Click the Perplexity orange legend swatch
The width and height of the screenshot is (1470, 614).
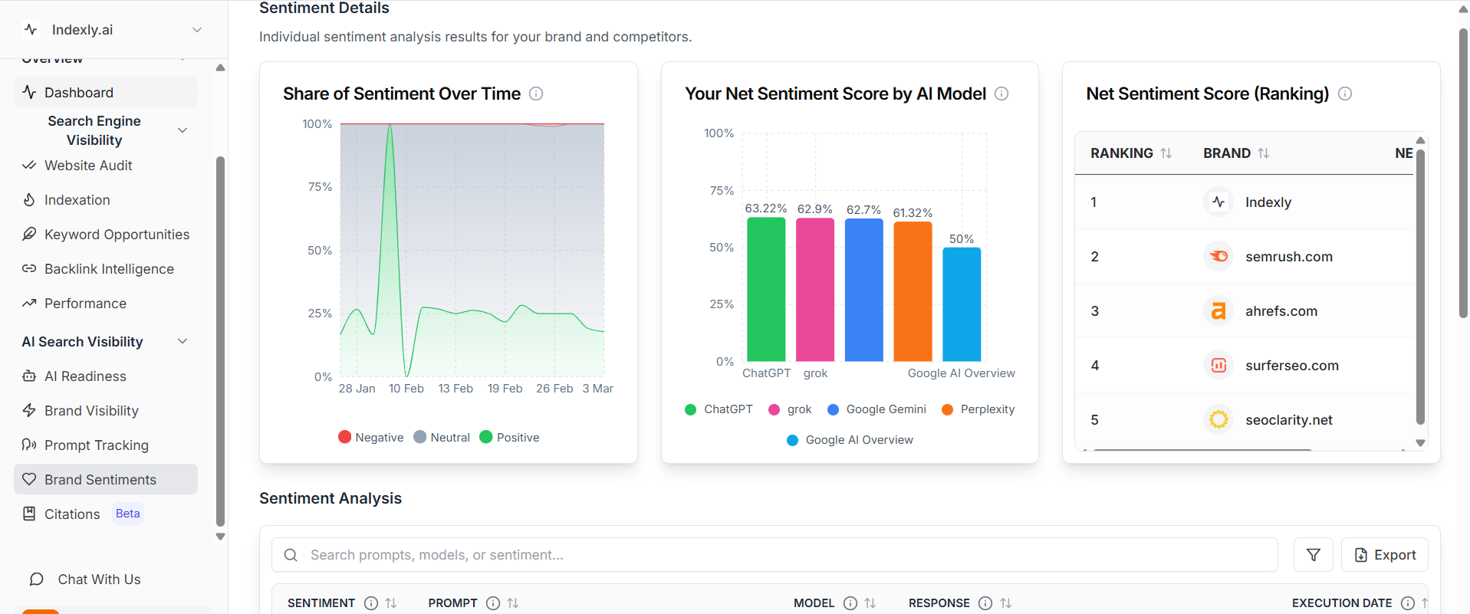947,409
